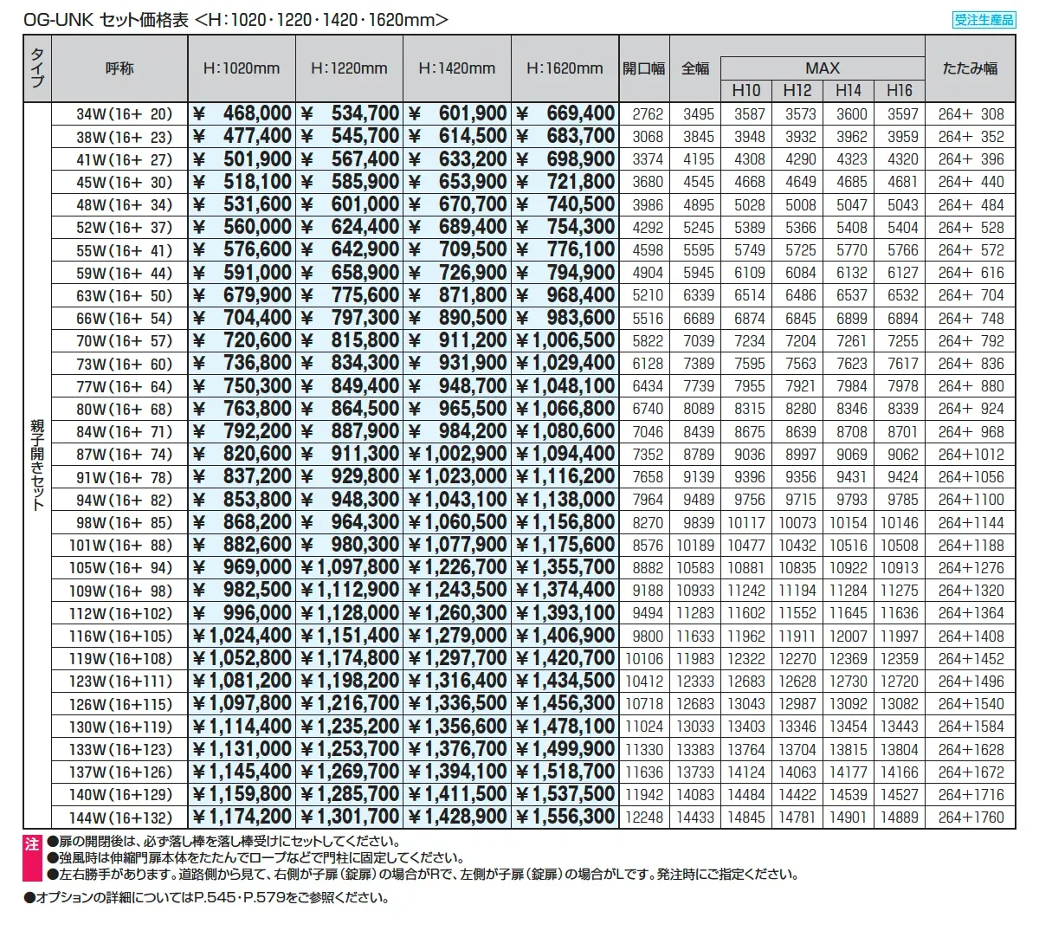Click the H10 sub-header
Screen dimensions: 1039x937
746,90
